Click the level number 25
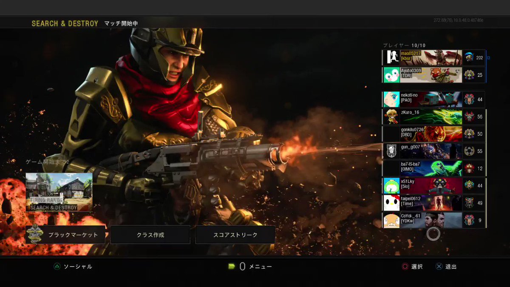Viewport: 510px width, 287px height. [x=480, y=75]
